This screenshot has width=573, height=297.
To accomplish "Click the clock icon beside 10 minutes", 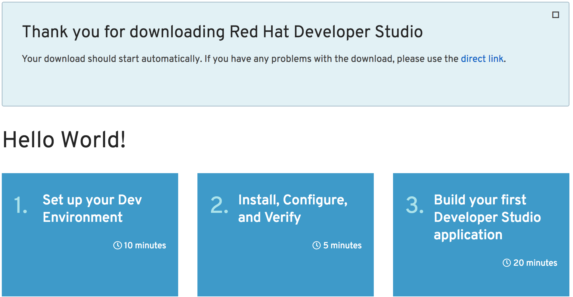I will 118,245.
